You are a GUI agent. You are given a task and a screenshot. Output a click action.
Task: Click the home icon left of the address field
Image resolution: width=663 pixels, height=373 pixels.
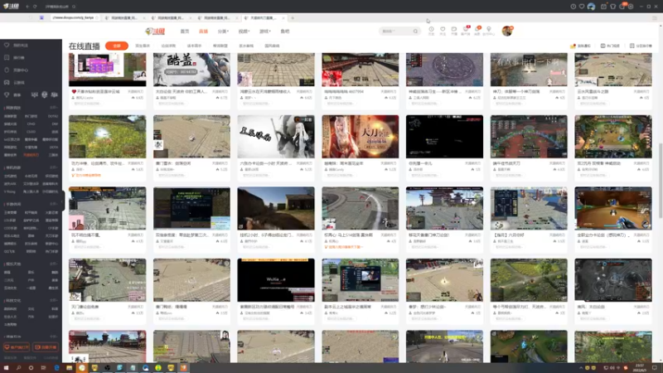[x=41, y=17]
